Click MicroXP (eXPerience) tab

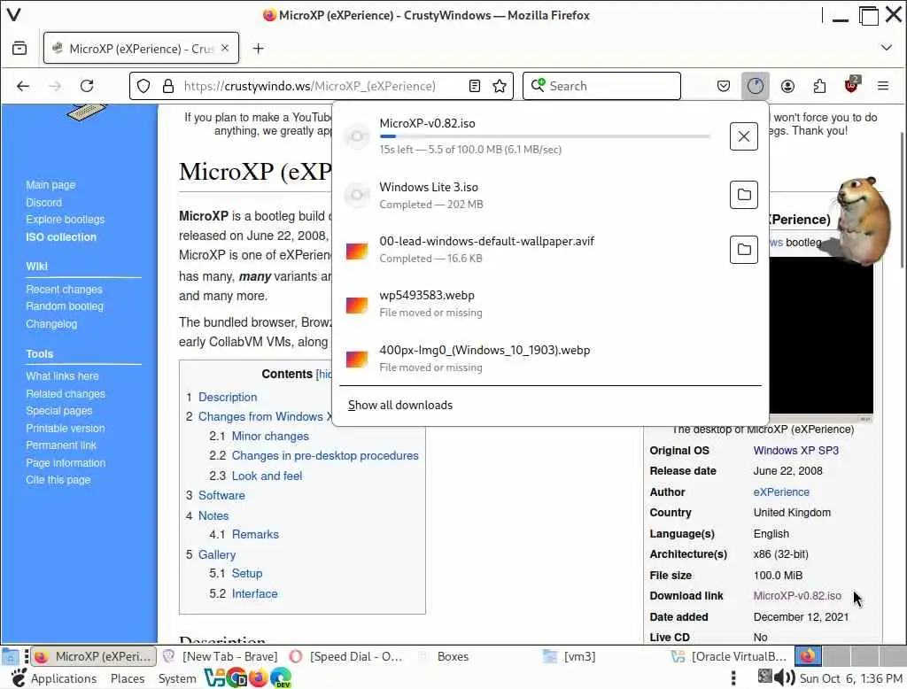(x=141, y=49)
